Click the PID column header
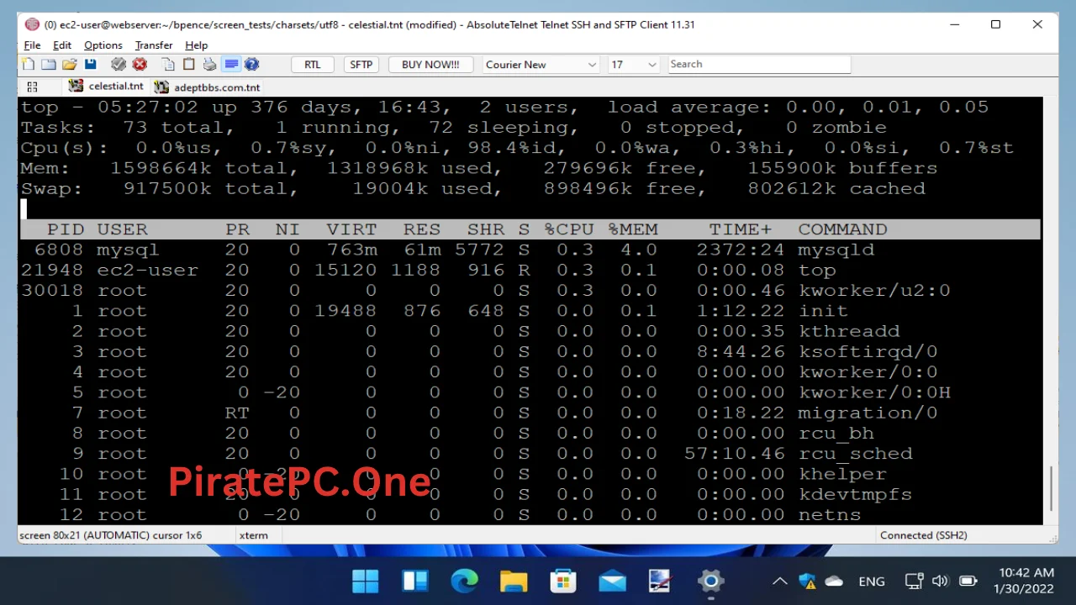The image size is (1076, 605). point(66,229)
